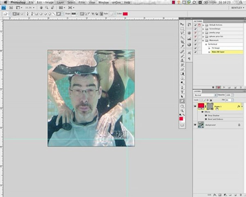Select the Custom Shape tool in the toolbox
Image resolution: width=246 pixels, height=197 pixels.
pos(182,101)
